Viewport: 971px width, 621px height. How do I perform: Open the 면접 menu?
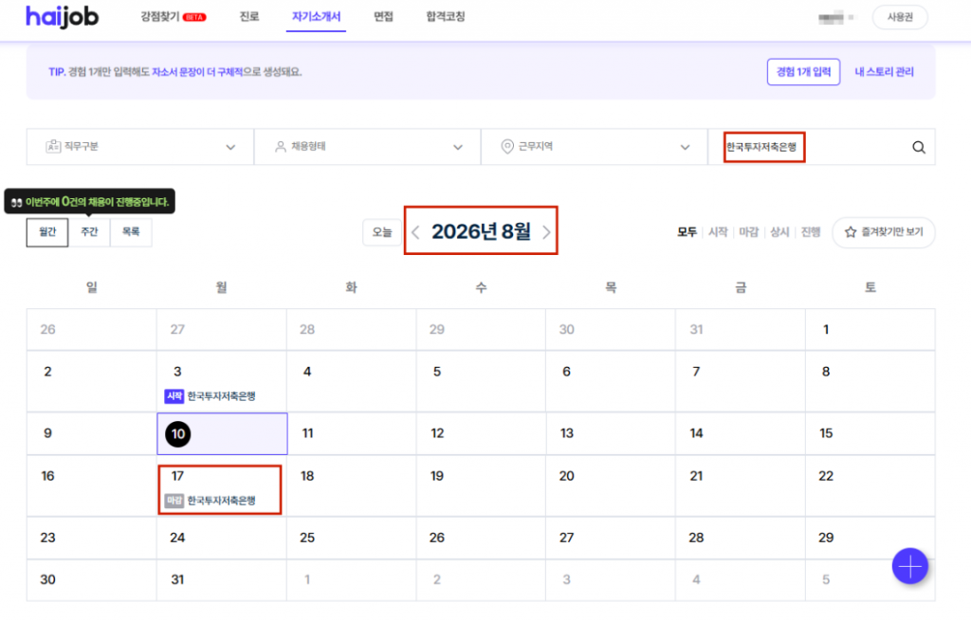(383, 17)
